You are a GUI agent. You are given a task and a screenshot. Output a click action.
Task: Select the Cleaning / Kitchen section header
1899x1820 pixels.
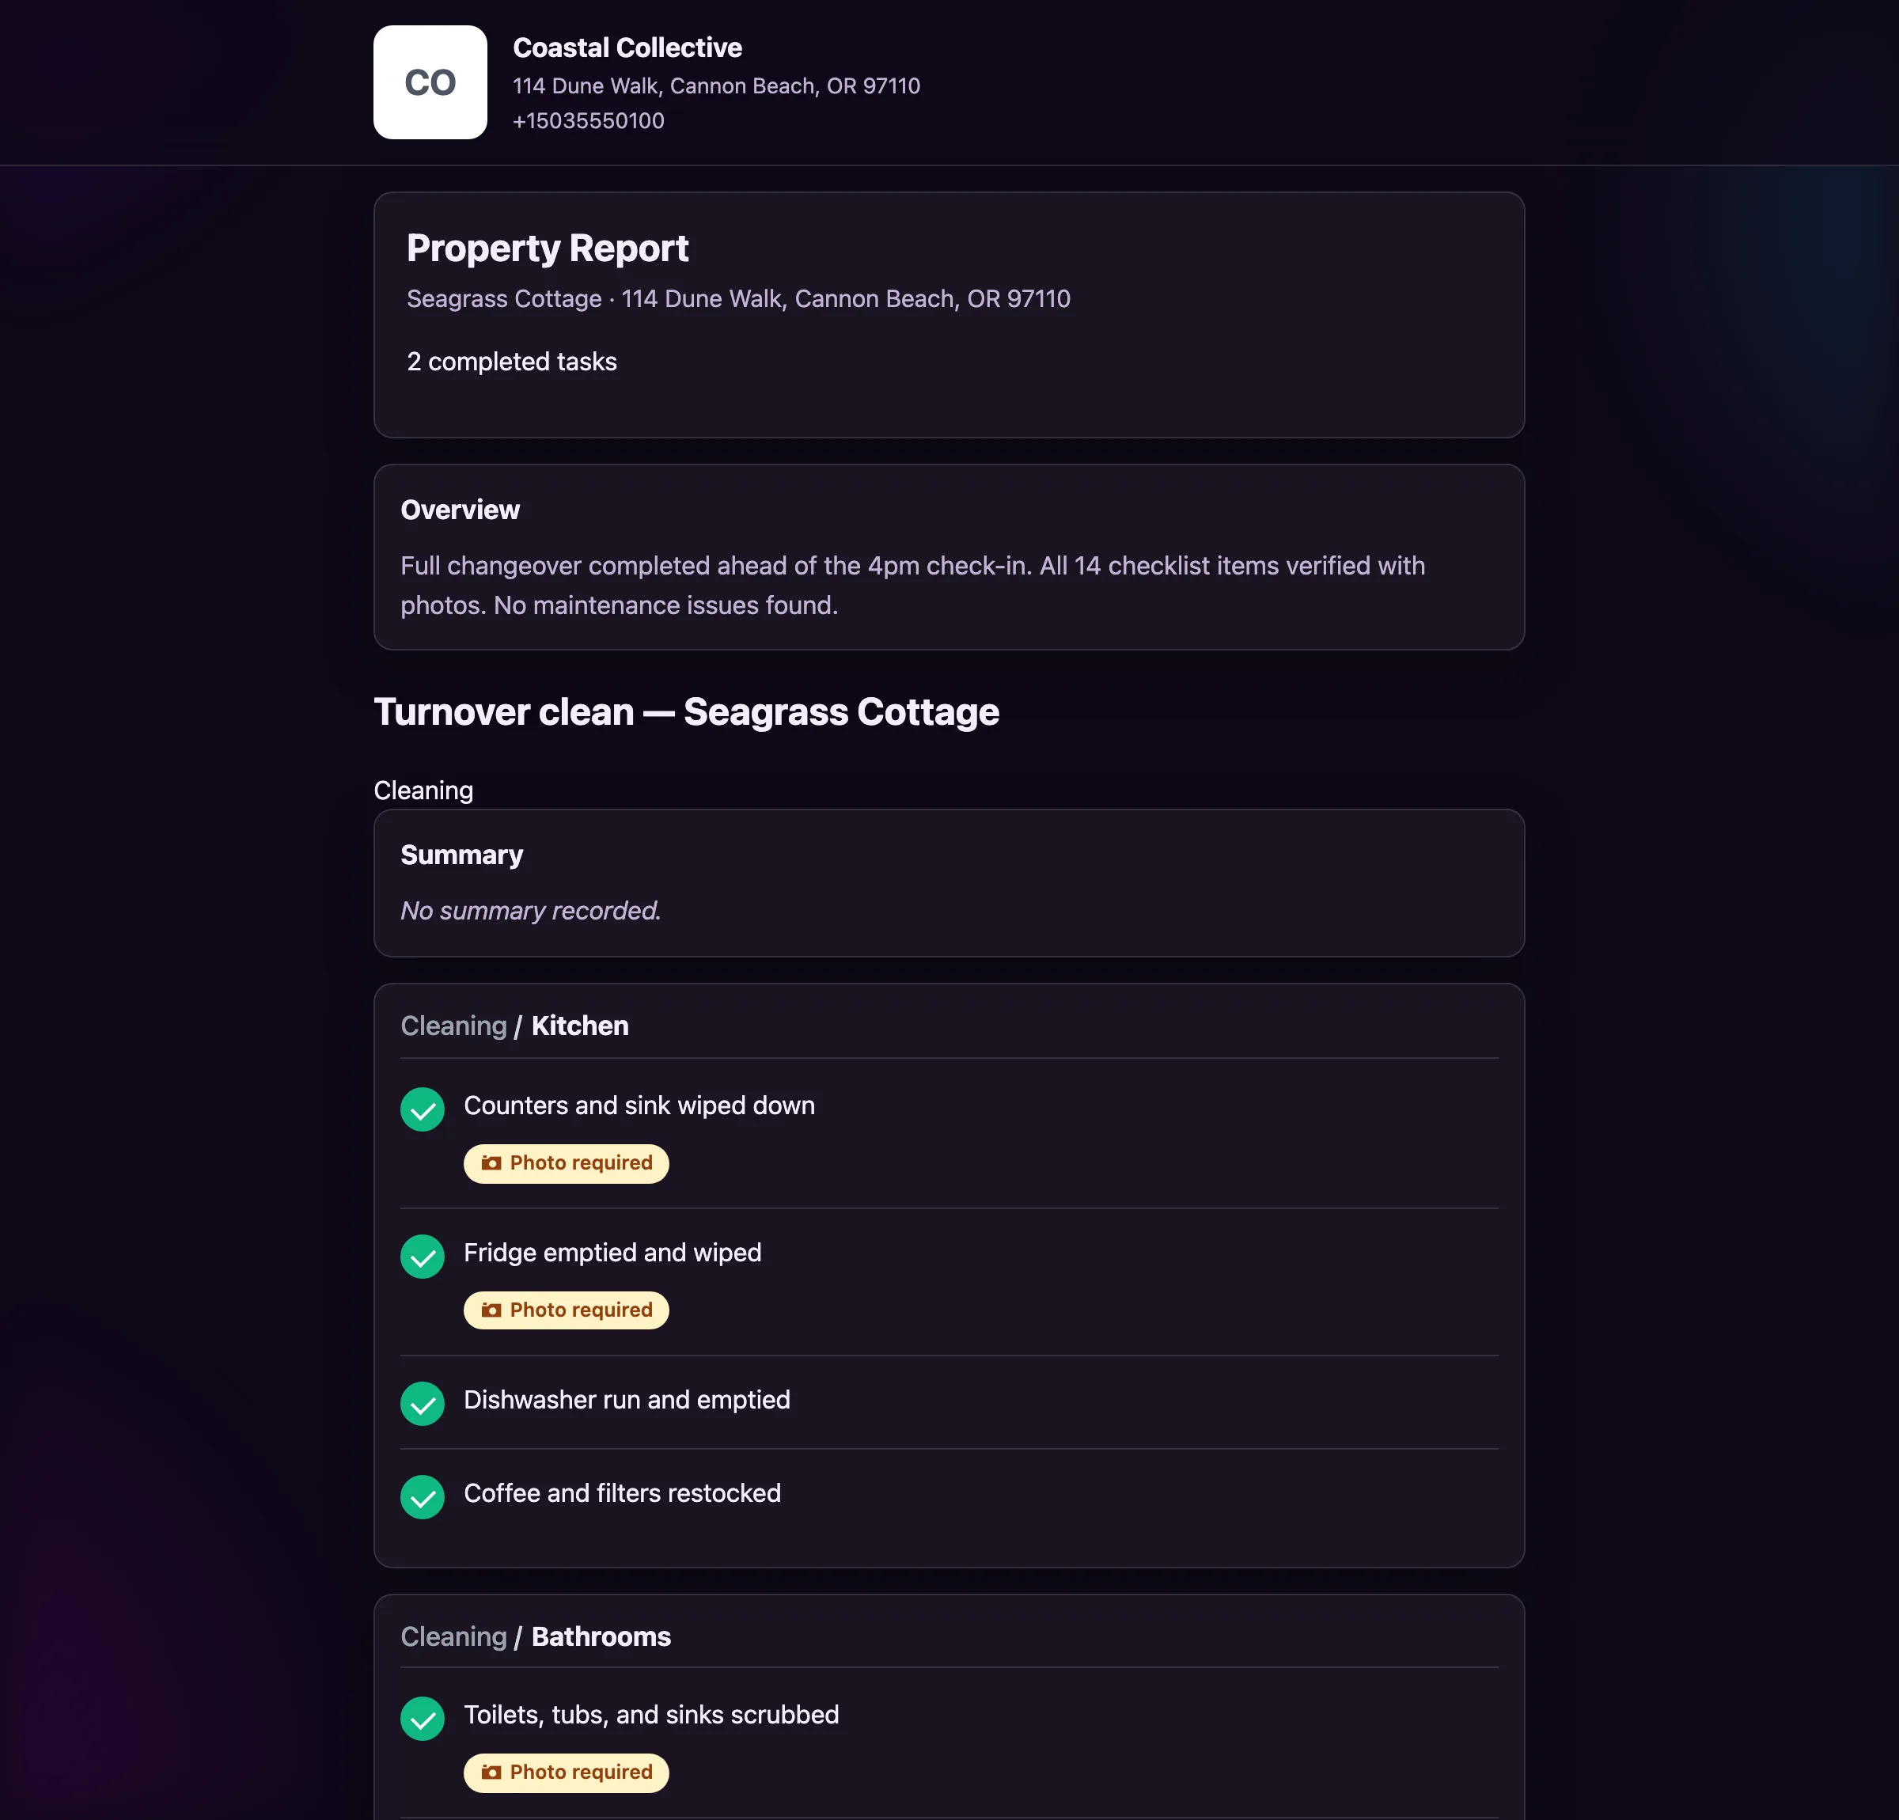pos(514,1026)
